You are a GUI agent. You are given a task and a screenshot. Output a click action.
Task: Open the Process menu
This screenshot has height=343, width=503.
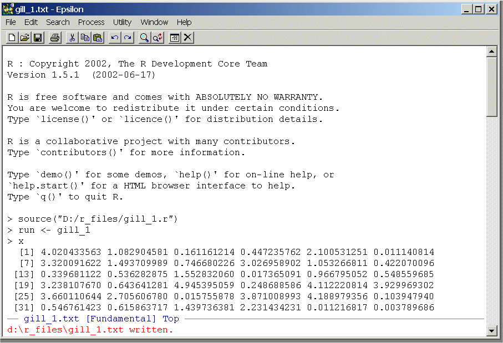coord(91,22)
